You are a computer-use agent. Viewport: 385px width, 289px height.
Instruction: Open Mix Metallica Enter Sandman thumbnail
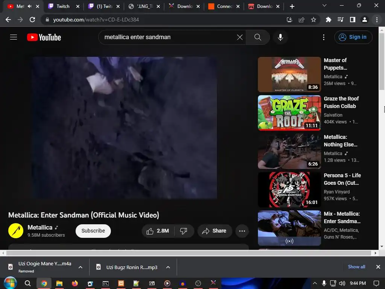click(x=289, y=228)
